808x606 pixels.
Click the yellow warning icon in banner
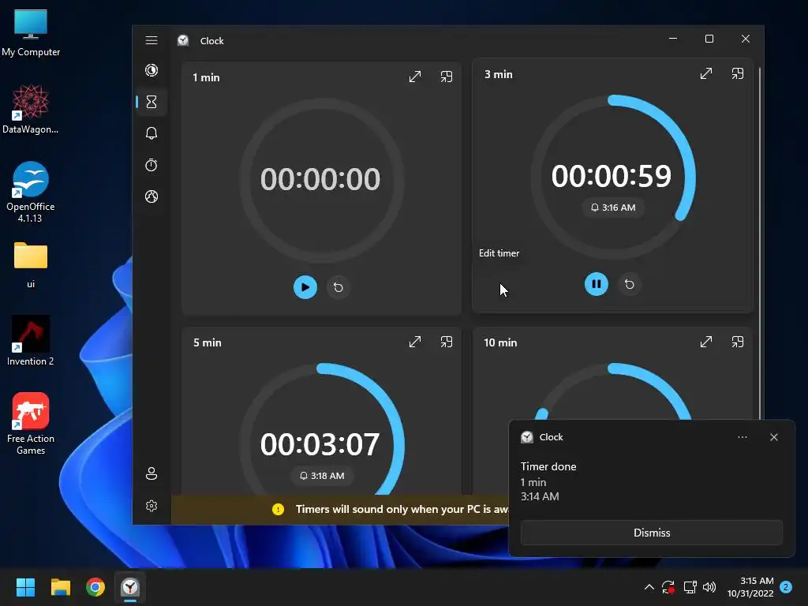(278, 509)
